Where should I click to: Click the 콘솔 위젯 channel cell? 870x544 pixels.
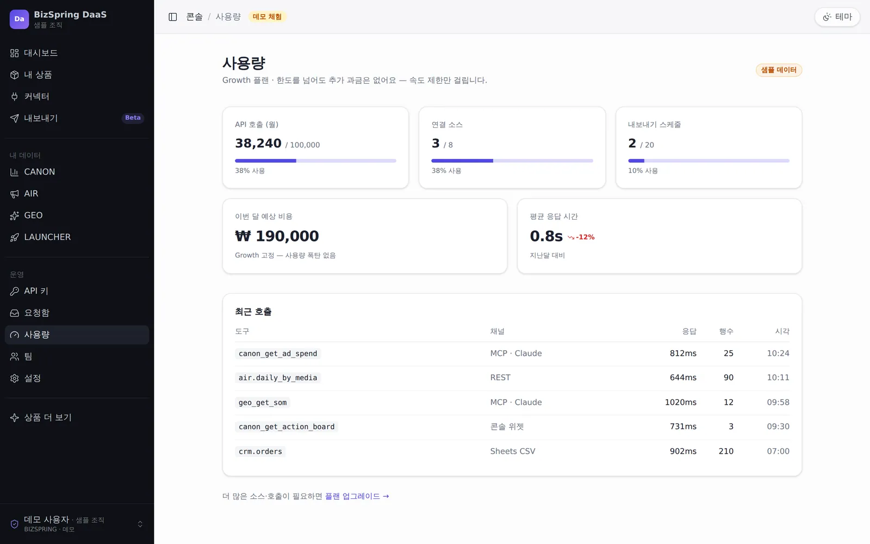tap(507, 426)
